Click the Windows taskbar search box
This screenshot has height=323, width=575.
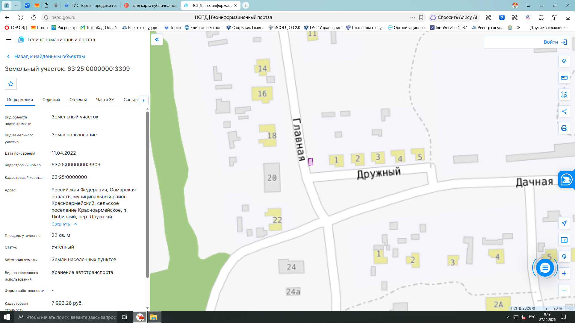(x=66, y=317)
